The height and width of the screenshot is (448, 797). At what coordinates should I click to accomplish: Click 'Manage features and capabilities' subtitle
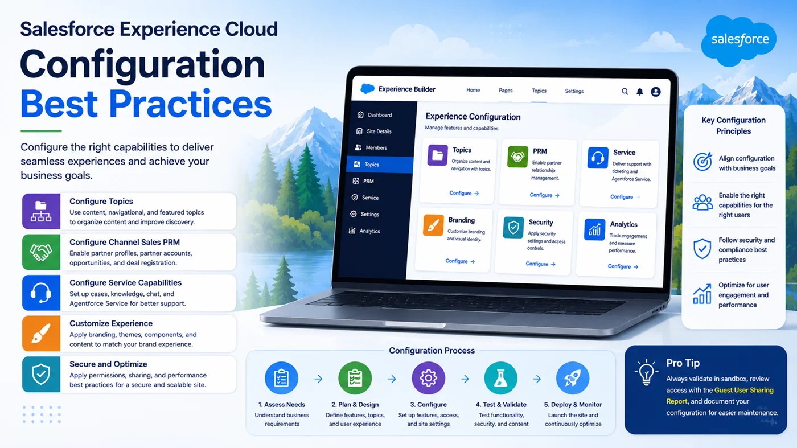coord(462,128)
